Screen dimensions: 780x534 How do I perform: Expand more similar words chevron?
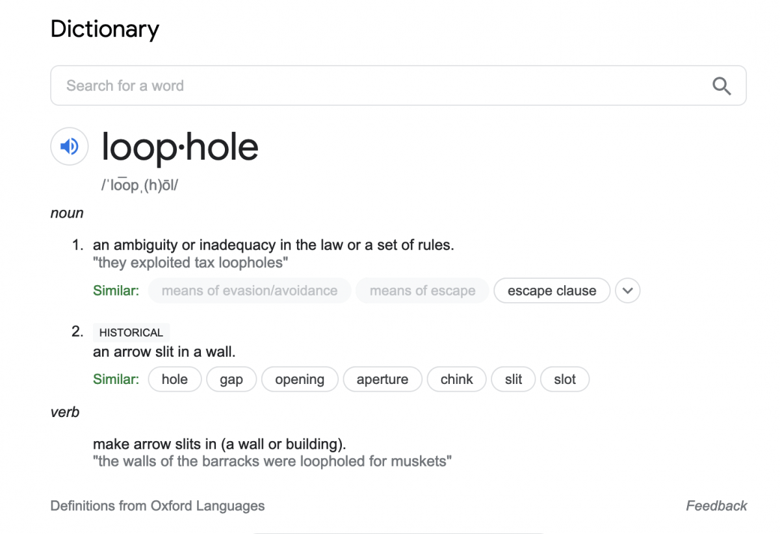pyautogui.click(x=627, y=290)
